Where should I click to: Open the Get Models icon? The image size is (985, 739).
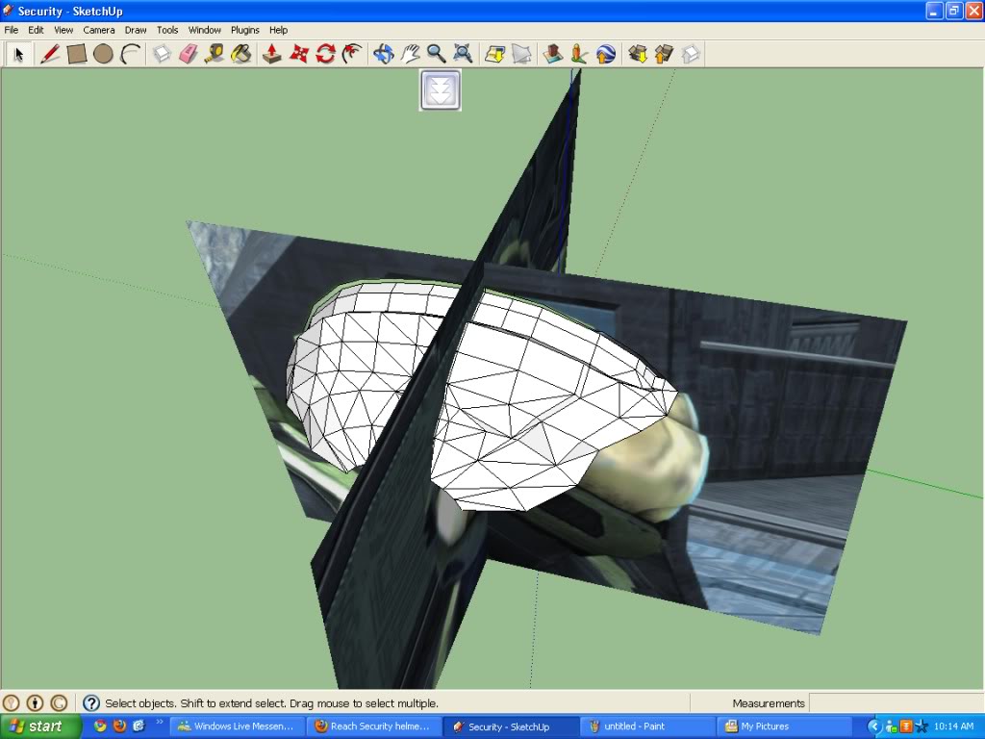[x=638, y=54]
